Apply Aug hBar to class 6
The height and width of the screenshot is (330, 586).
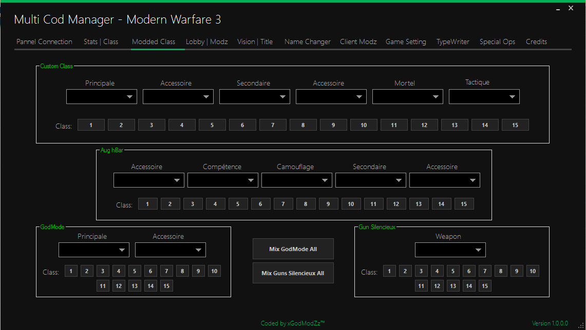tap(260, 204)
